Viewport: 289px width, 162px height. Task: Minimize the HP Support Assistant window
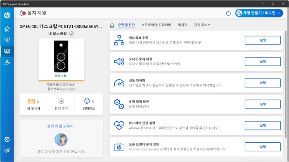point(263,4)
